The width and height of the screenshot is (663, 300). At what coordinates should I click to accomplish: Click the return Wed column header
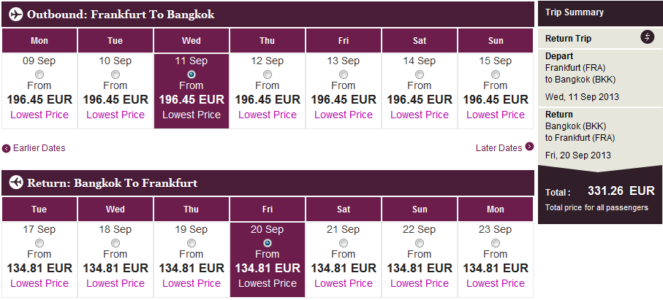point(115,209)
